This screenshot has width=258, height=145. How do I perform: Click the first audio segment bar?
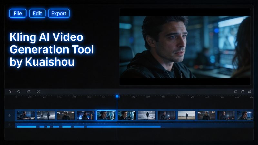point(27,127)
